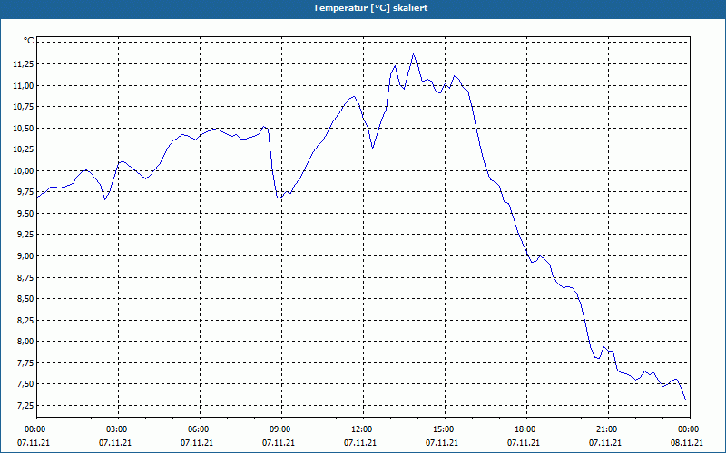Click the '00:00' label dated 08.11.21
Image resolution: width=726 pixels, height=453 pixels.
pos(687,429)
